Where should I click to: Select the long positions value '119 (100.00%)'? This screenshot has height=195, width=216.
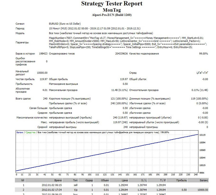[199, 99]
